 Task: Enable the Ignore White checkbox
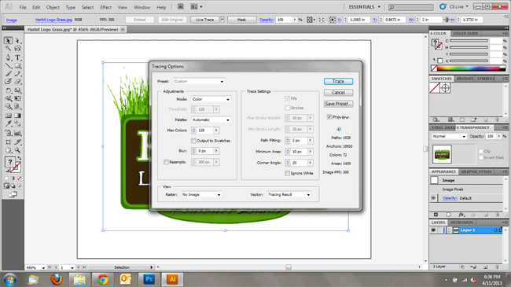click(287, 173)
